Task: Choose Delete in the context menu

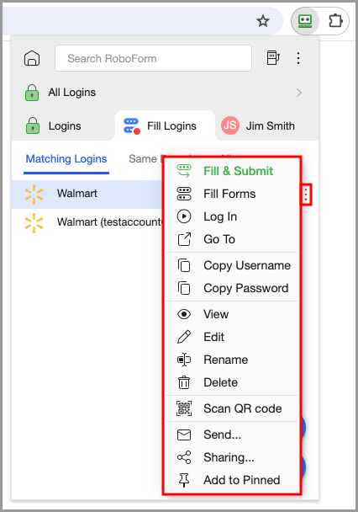Action: (x=232, y=382)
